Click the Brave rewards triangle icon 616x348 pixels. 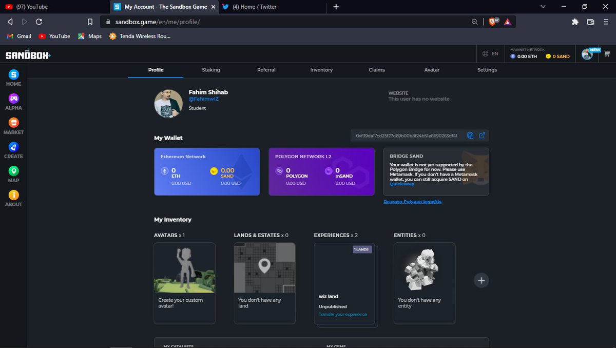[x=507, y=22]
